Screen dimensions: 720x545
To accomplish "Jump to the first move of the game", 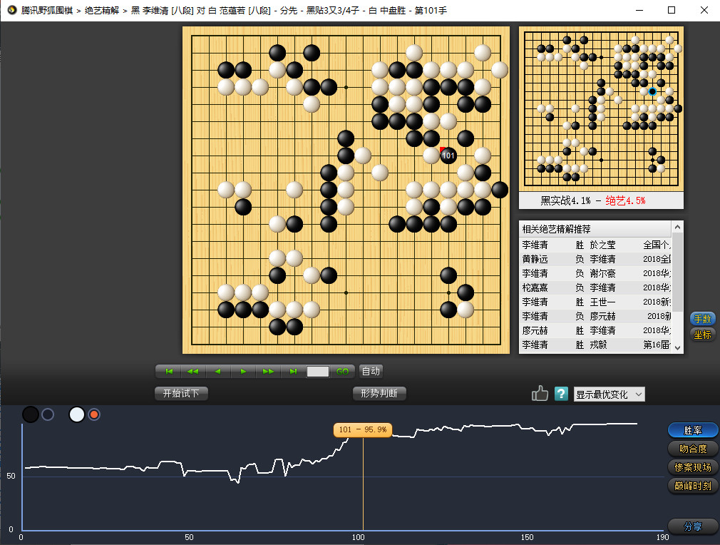I will tap(169, 371).
